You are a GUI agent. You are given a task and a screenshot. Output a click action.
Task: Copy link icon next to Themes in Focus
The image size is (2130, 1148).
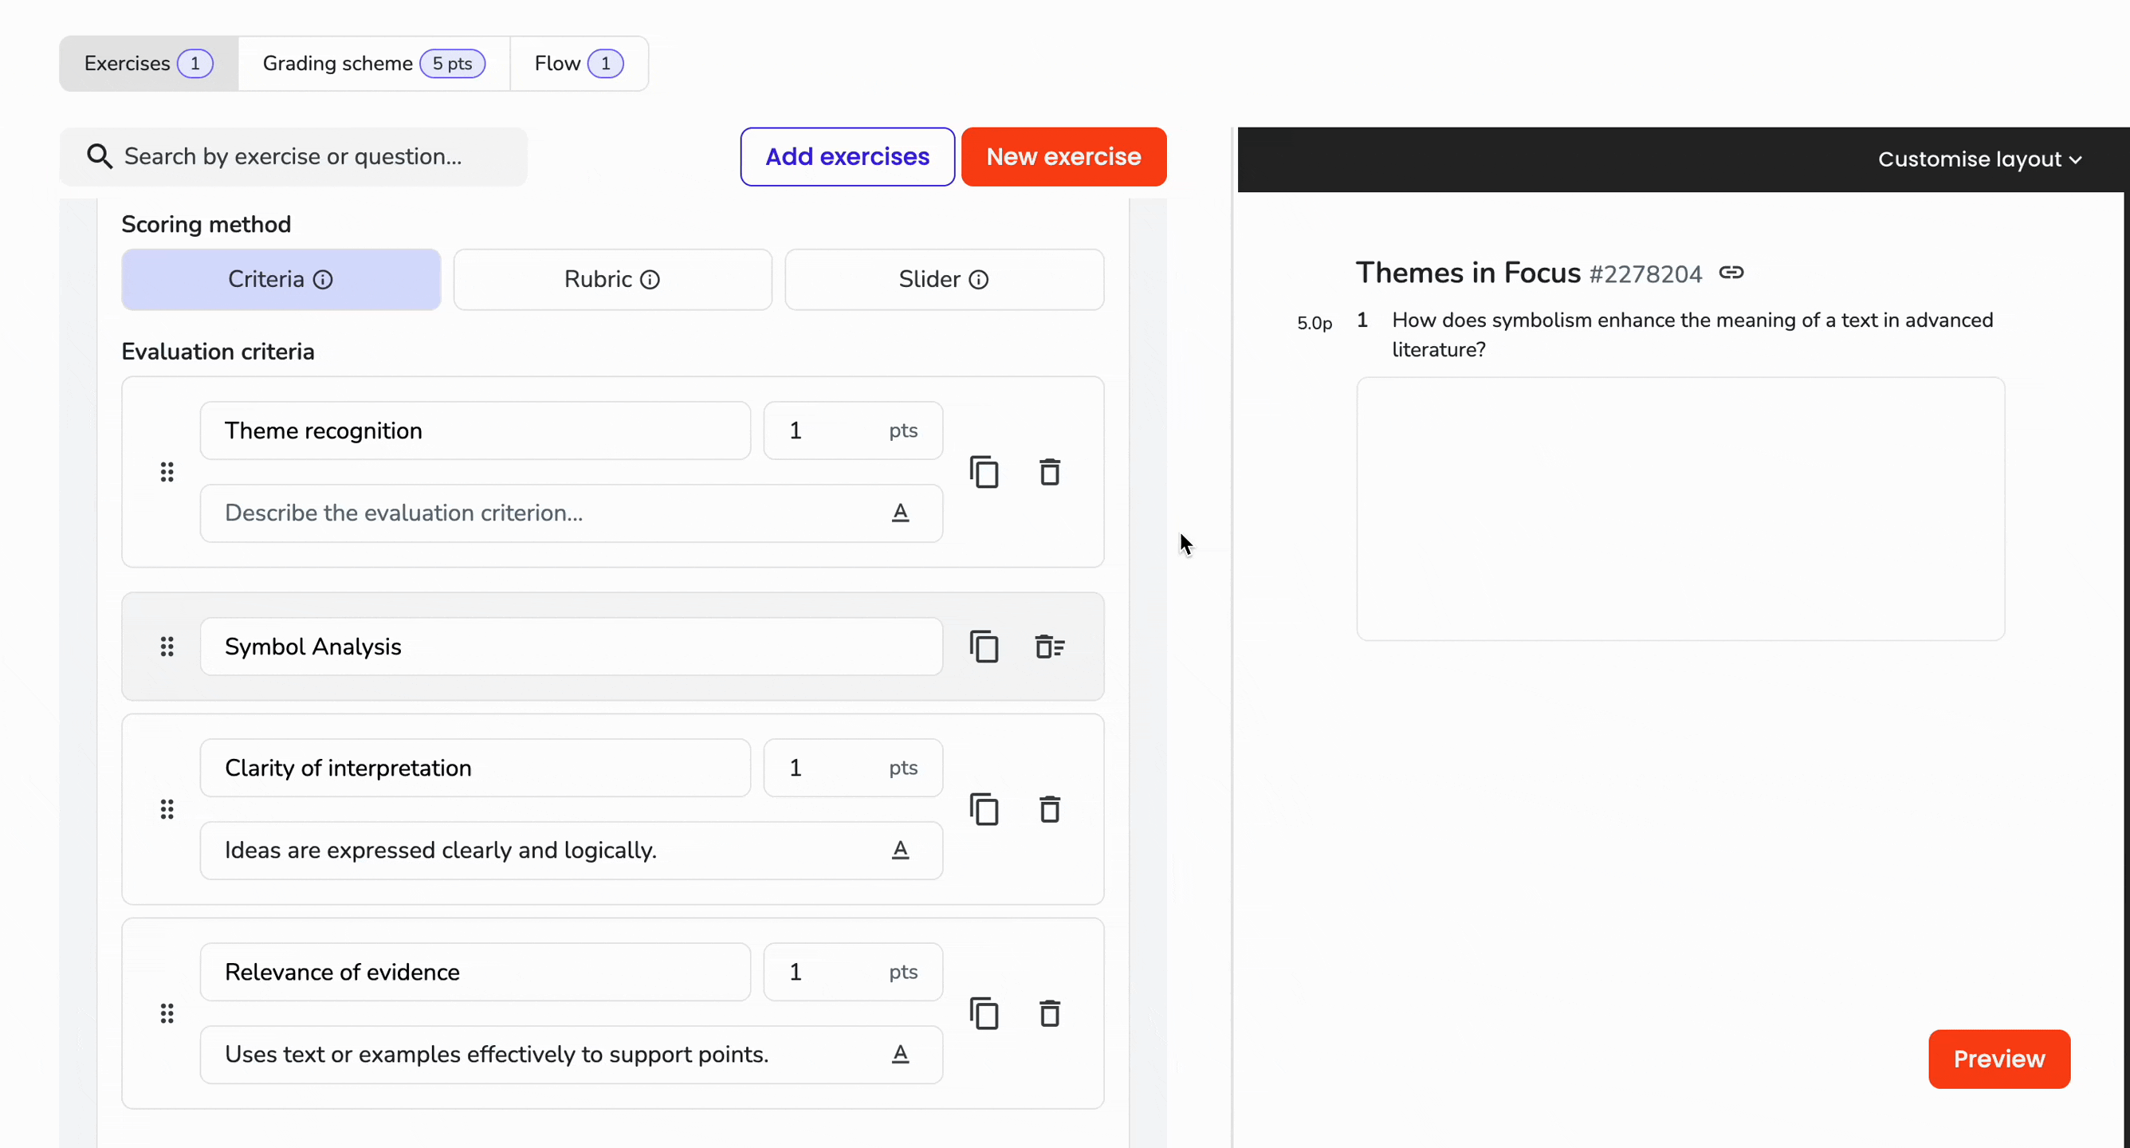(1731, 273)
